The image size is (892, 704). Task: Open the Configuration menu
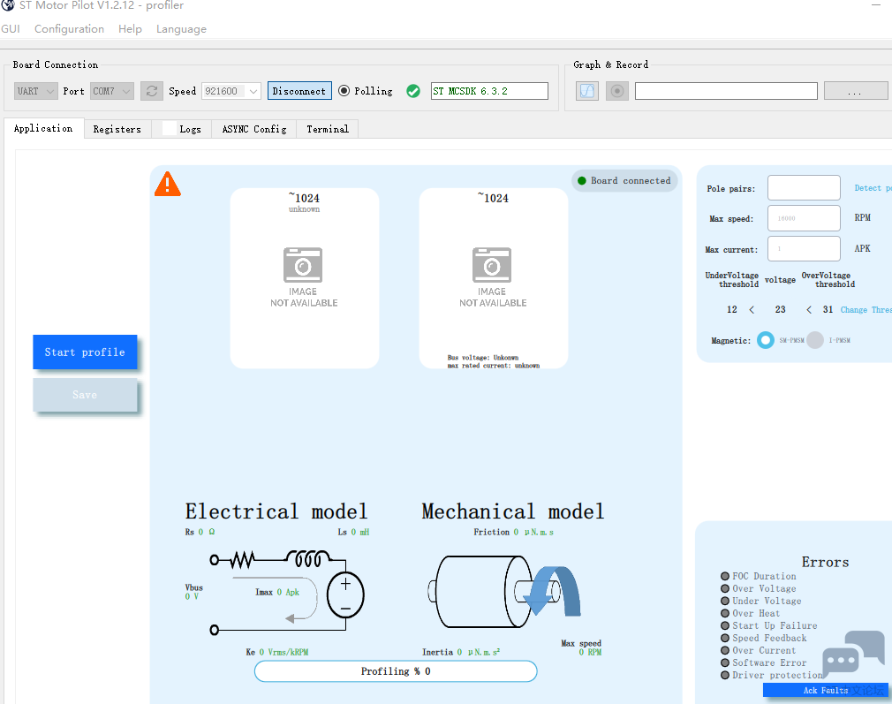(69, 29)
